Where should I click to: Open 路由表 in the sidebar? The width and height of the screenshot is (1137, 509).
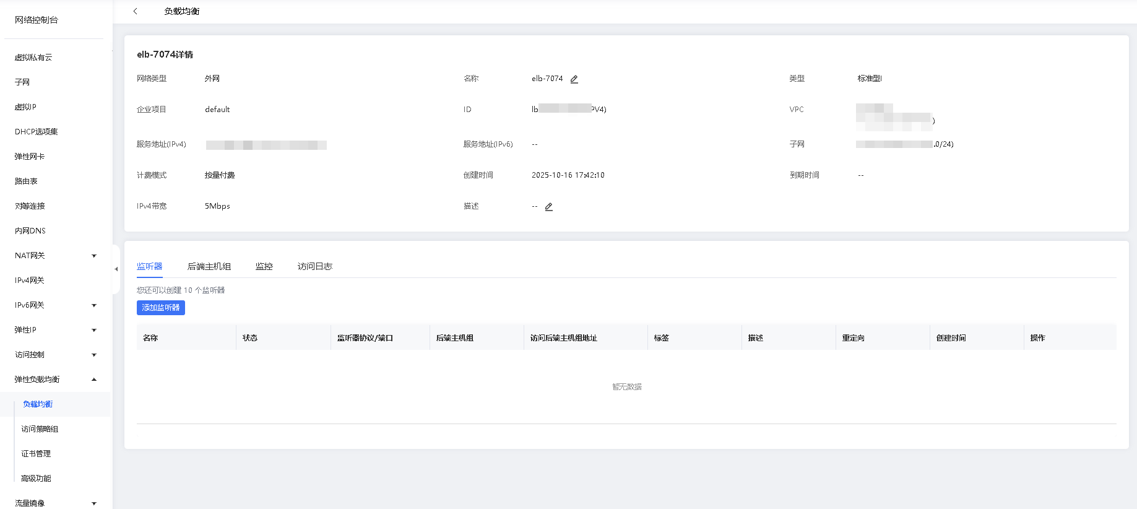pyautogui.click(x=26, y=181)
